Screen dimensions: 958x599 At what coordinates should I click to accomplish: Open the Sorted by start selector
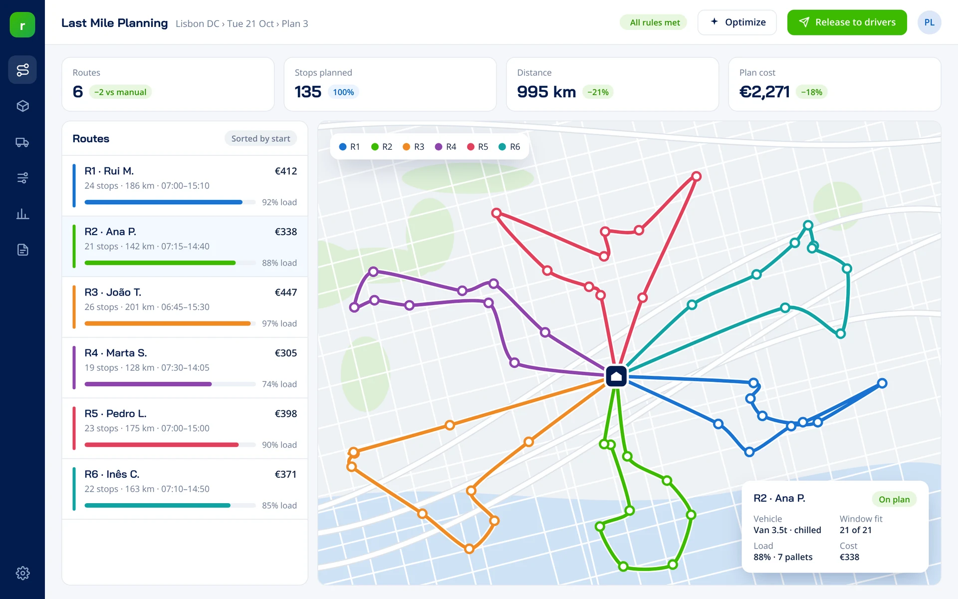pyautogui.click(x=260, y=139)
